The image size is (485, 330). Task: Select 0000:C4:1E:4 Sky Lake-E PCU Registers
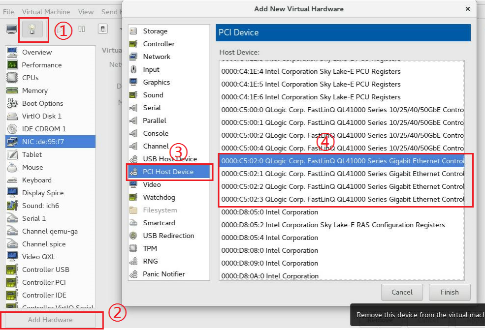pyautogui.click(x=342, y=72)
